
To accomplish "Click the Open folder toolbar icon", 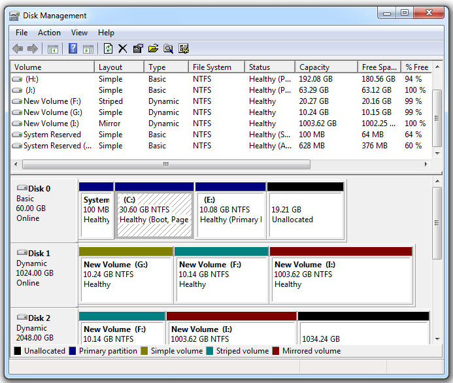I will pos(153,48).
